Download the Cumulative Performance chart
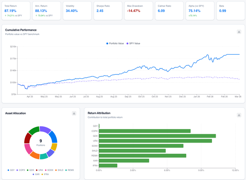The width and height of the screenshot is (246, 180). point(239,32)
